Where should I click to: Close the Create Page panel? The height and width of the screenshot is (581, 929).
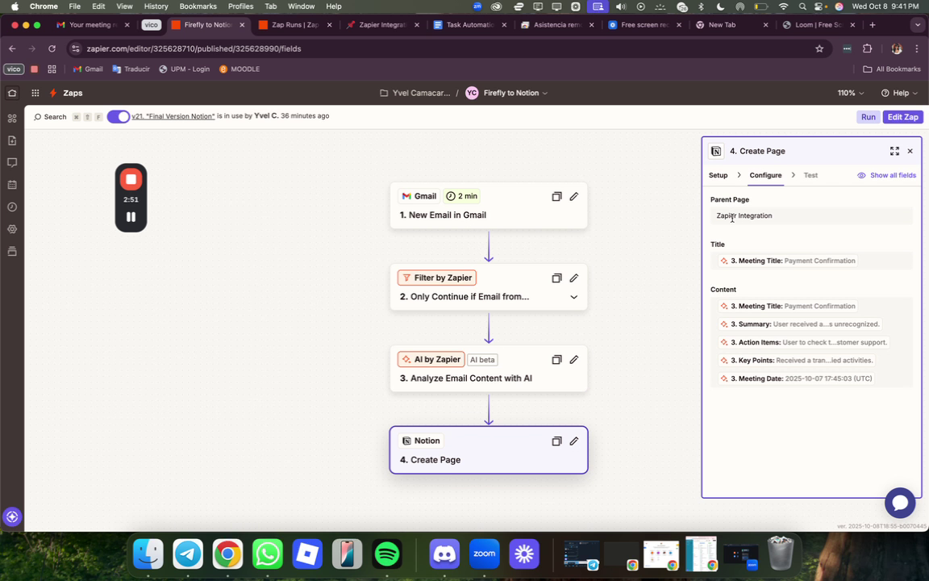click(x=910, y=151)
